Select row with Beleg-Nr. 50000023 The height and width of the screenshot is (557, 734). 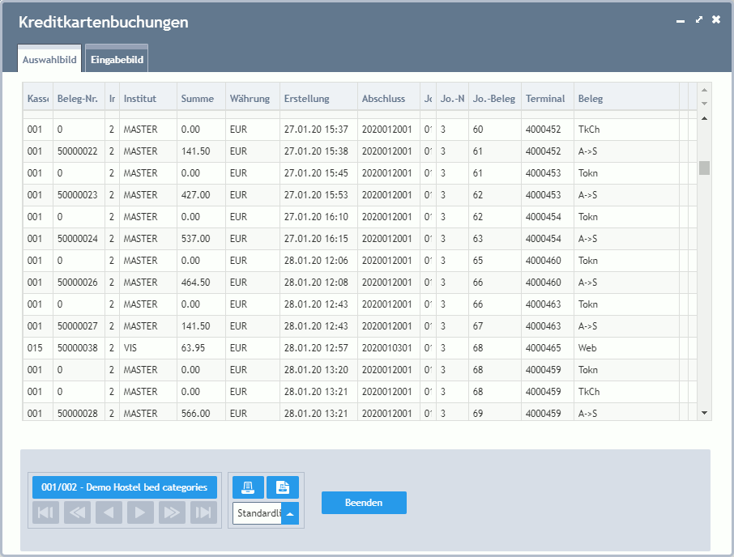click(x=360, y=195)
